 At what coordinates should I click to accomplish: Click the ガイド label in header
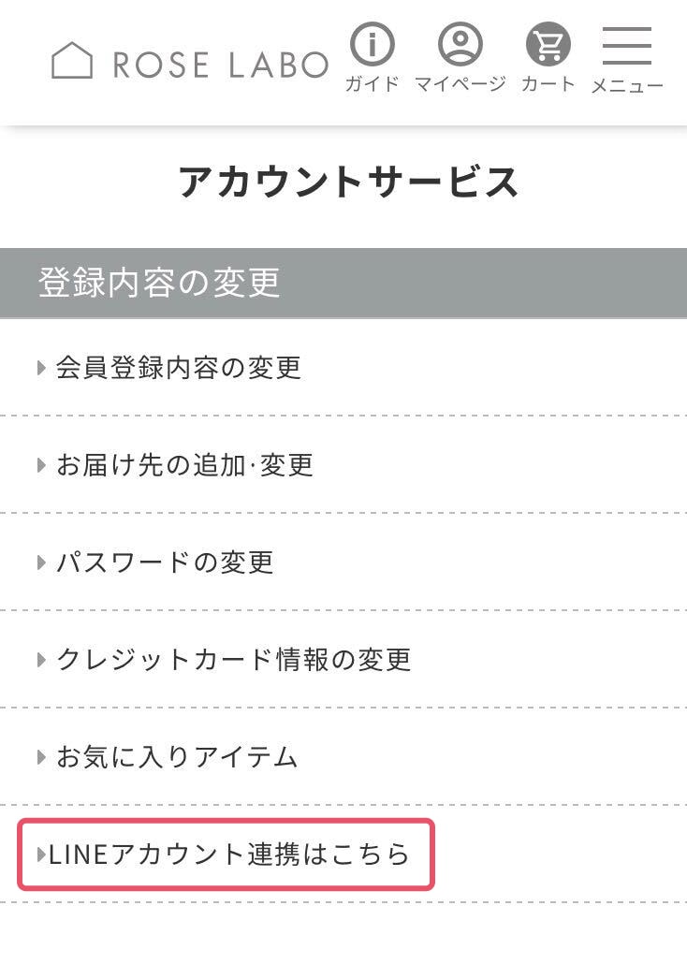point(372,84)
